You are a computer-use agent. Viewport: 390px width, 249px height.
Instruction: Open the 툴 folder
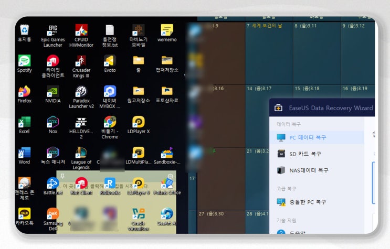coord(138,63)
